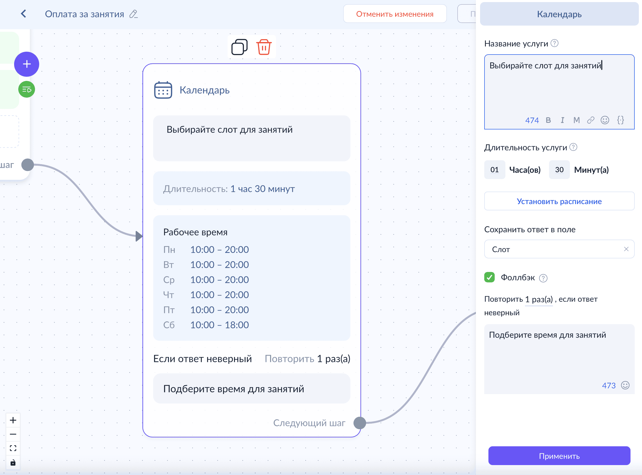This screenshot has width=642, height=475.
Task: Zoom in on the canvas
Action: pyautogui.click(x=13, y=420)
